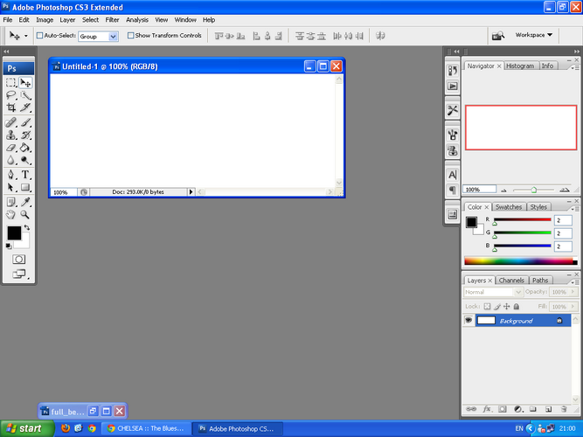Click the Navigator zoom percentage field

click(x=479, y=190)
